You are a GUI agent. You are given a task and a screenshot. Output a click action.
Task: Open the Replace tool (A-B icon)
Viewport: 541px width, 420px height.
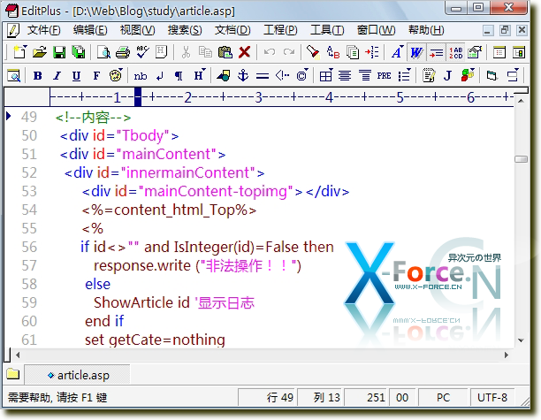333,52
